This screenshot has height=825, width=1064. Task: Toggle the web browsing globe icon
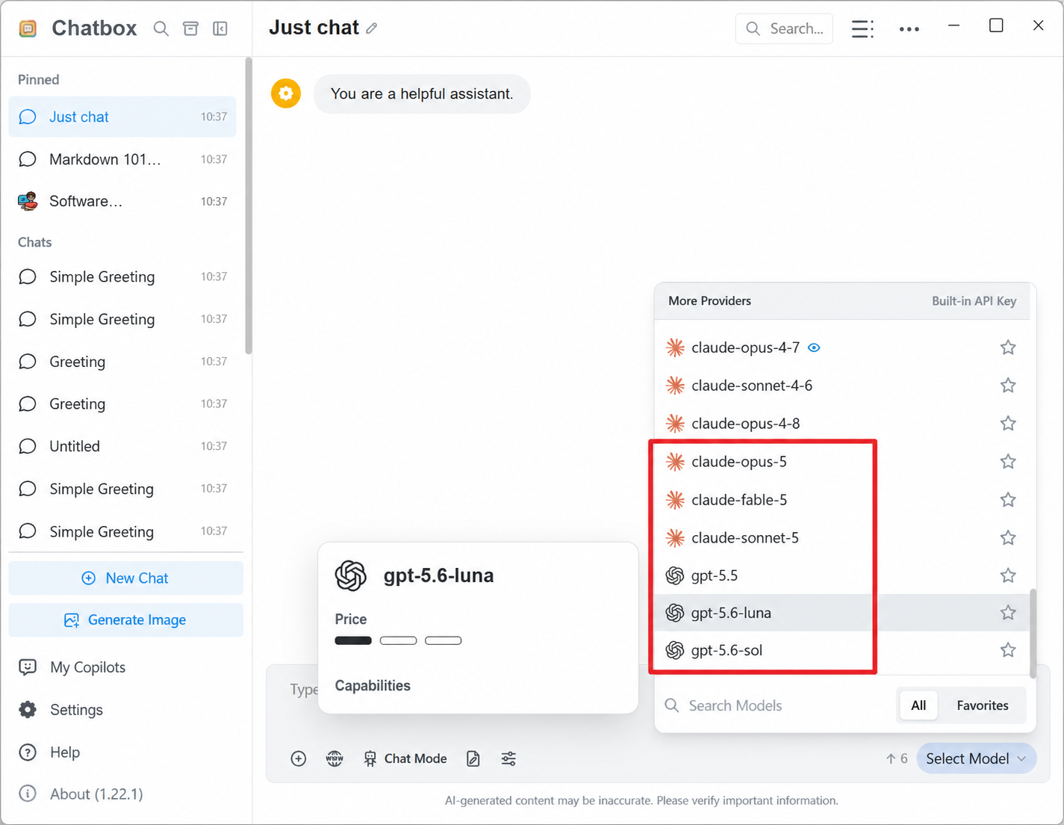coord(335,758)
